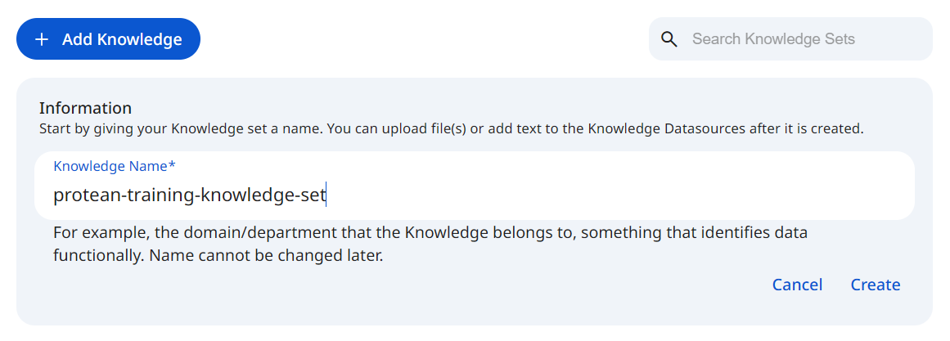Click the 'Search Knowledge Sets' placeholder text

click(772, 39)
